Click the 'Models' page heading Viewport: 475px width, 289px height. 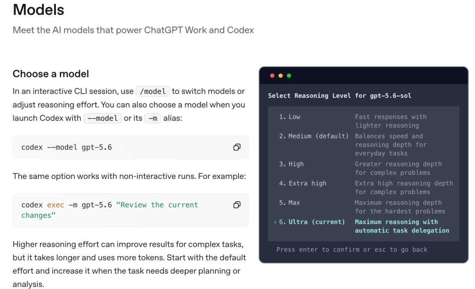coord(38,9)
